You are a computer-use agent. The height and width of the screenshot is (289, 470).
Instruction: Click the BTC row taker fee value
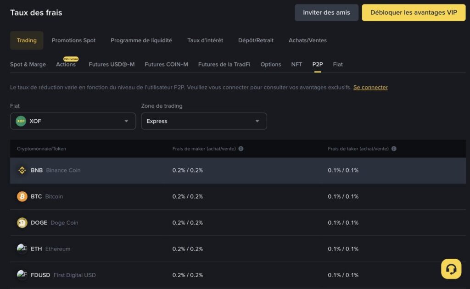[343, 196]
